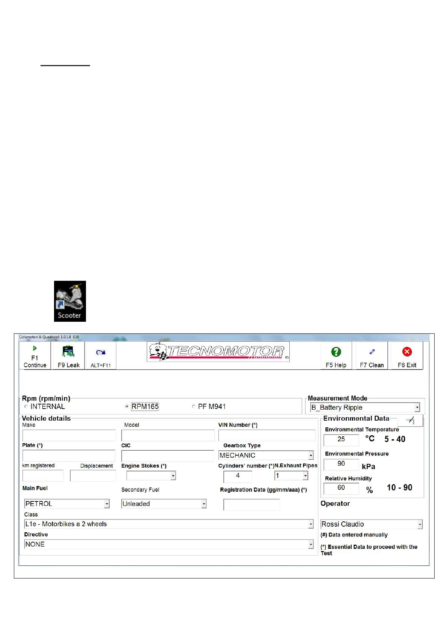The image size is (447, 633).
Task: Click the F1 Continue toolbar button
Action: click(35, 356)
